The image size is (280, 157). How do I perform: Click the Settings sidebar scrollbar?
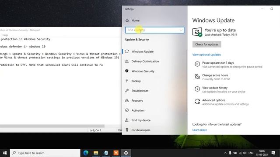(x=187, y=81)
